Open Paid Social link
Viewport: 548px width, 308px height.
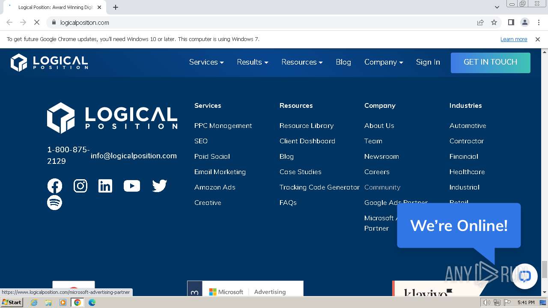pos(212,157)
